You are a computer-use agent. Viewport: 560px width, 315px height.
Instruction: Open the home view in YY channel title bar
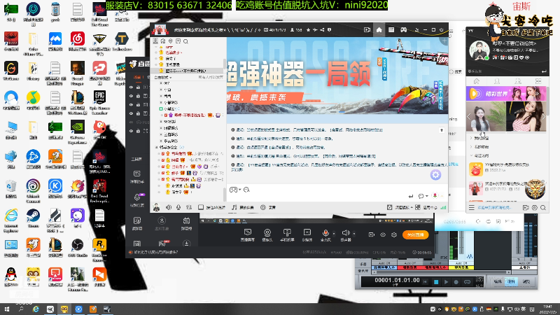click(379, 30)
